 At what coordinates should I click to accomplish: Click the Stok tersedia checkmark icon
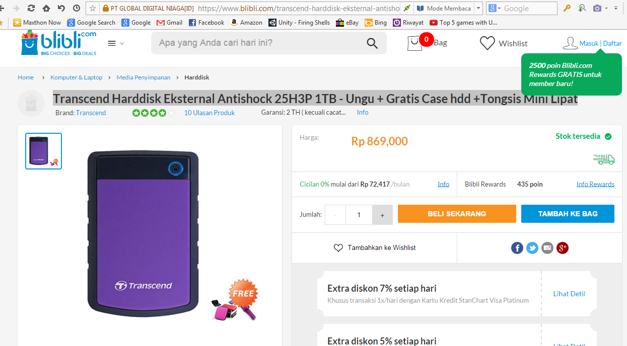608,137
